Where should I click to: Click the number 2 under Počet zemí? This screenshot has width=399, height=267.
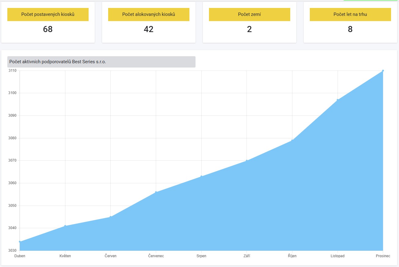coord(249,29)
